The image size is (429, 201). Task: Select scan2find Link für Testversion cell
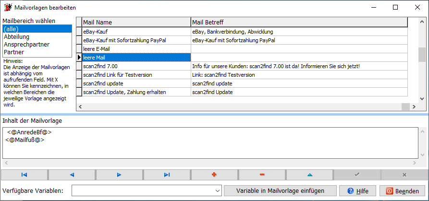point(136,75)
